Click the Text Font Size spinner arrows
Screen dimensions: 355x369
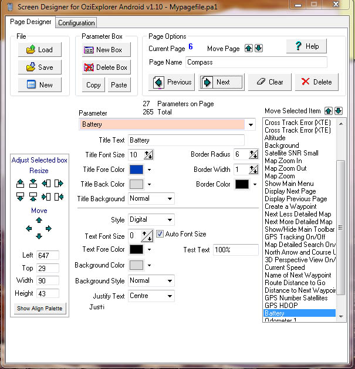[147, 236]
